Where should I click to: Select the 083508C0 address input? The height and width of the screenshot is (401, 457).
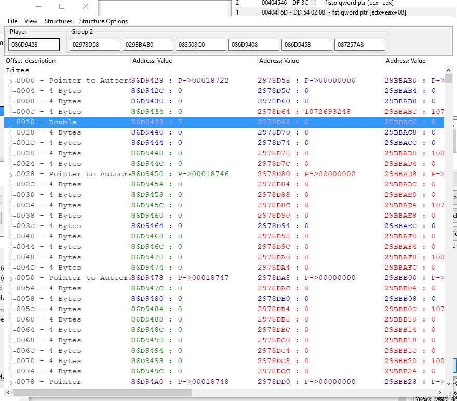[201, 45]
